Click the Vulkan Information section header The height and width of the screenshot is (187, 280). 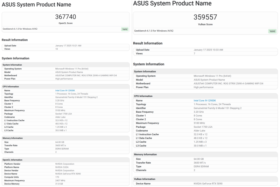[x=146, y=179]
